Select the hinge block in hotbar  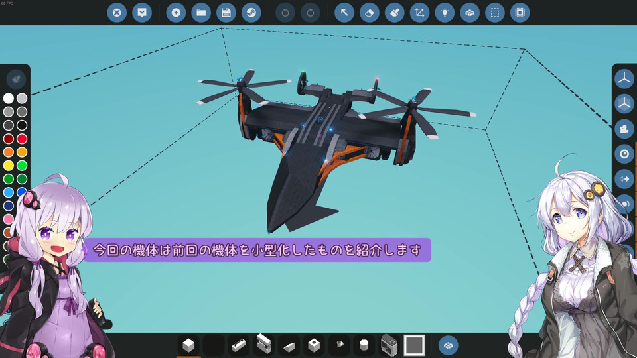(263, 344)
